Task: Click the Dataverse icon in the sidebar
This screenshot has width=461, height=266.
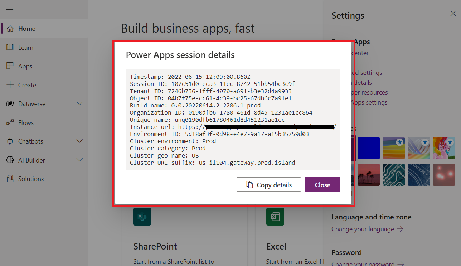Action: point(10,104)
